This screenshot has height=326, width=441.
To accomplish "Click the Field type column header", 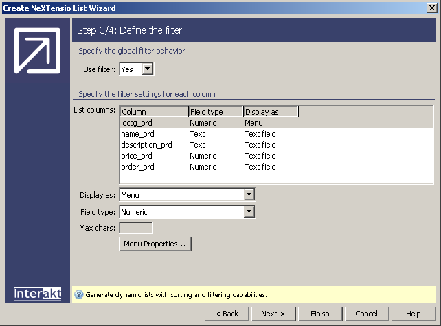I will [x=216, y=112].
